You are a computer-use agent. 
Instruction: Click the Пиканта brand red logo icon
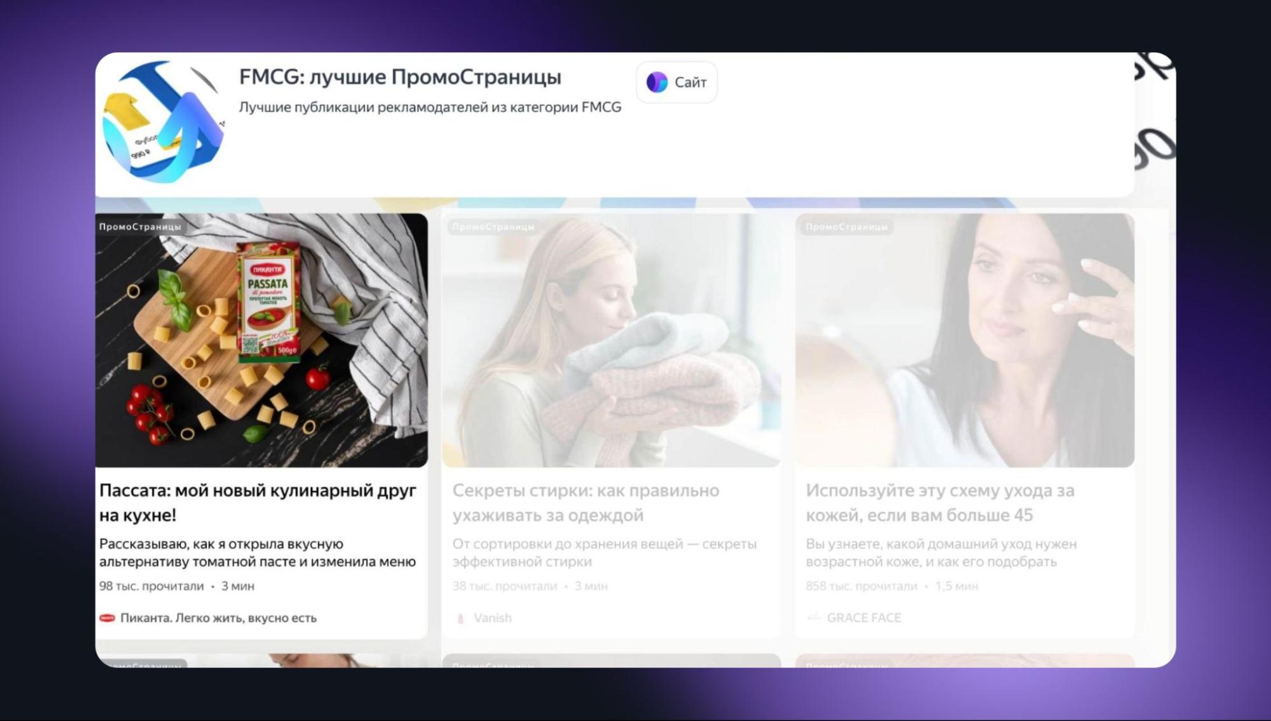click(x=107, y=618)
